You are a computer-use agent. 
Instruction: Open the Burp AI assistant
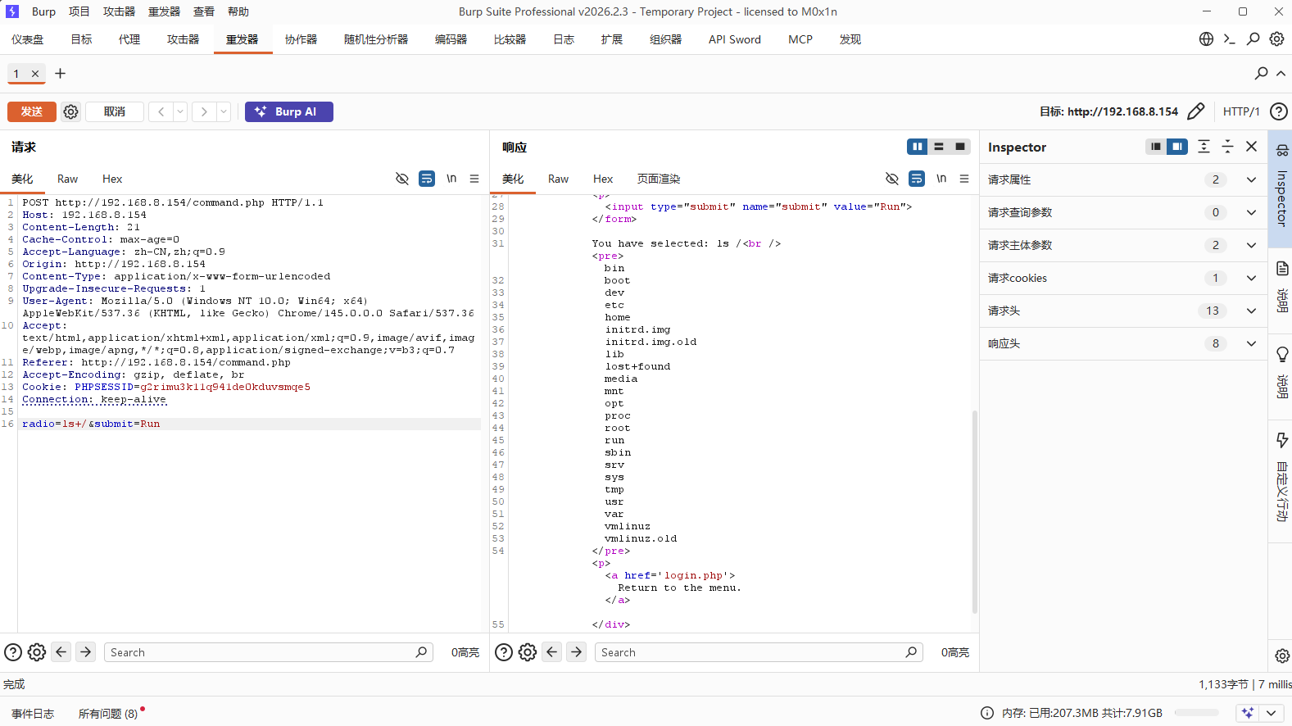coord(288,111)
